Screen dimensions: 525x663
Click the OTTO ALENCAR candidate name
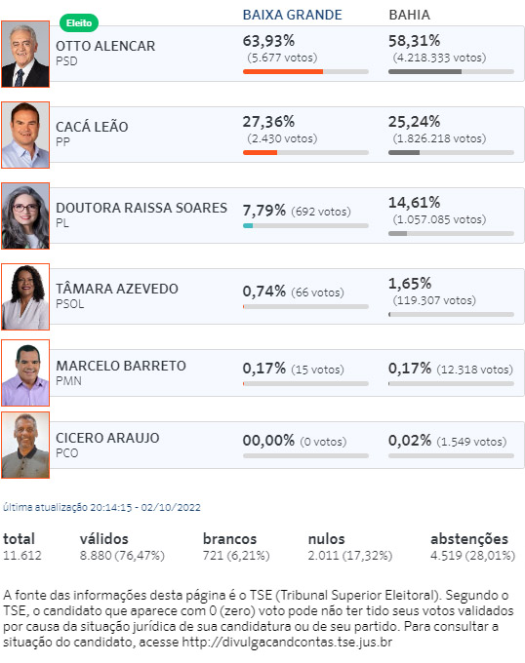point(105,46)
